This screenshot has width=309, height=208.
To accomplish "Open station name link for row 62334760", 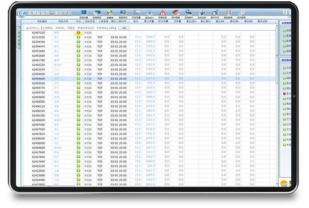I will coord(56,42).
